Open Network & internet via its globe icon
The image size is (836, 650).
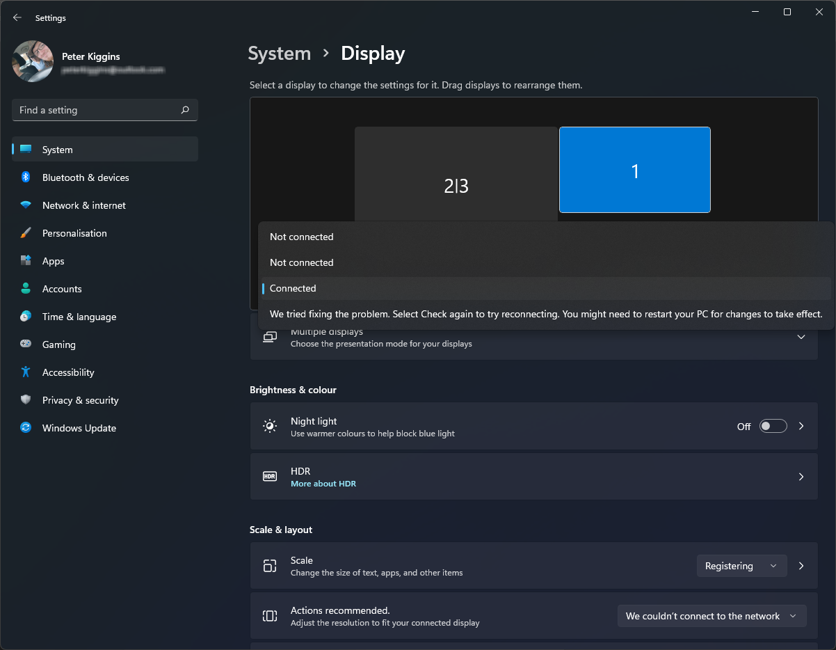click(x=26, y=205)
